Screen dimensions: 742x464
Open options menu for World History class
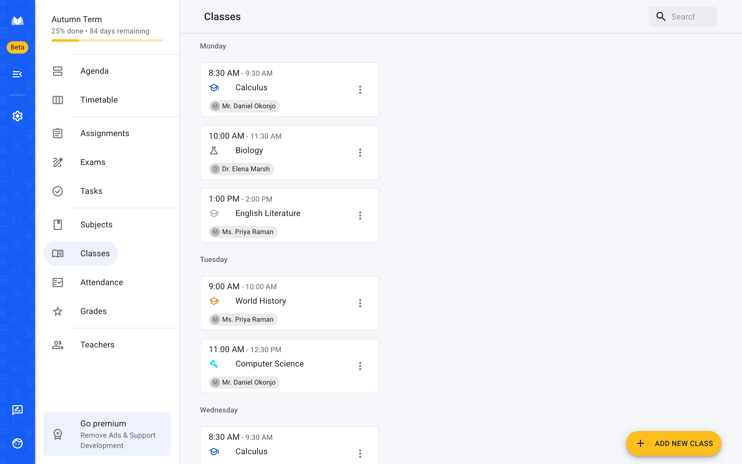click(360, 303)
